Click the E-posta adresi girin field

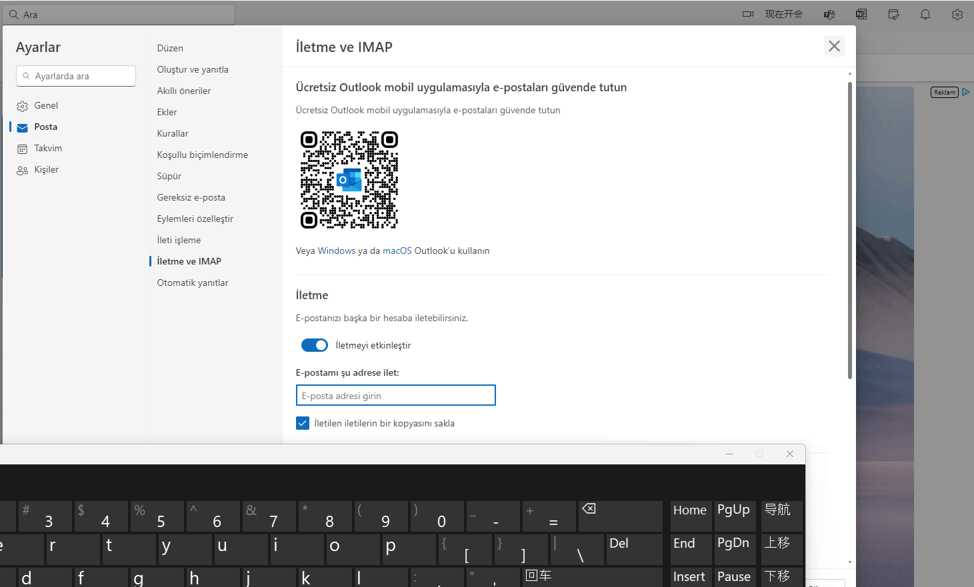(x=396, y=395)
